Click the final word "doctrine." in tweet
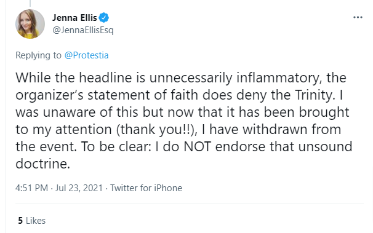Screen dimensions: 373x233 click(x=43, y=164)
